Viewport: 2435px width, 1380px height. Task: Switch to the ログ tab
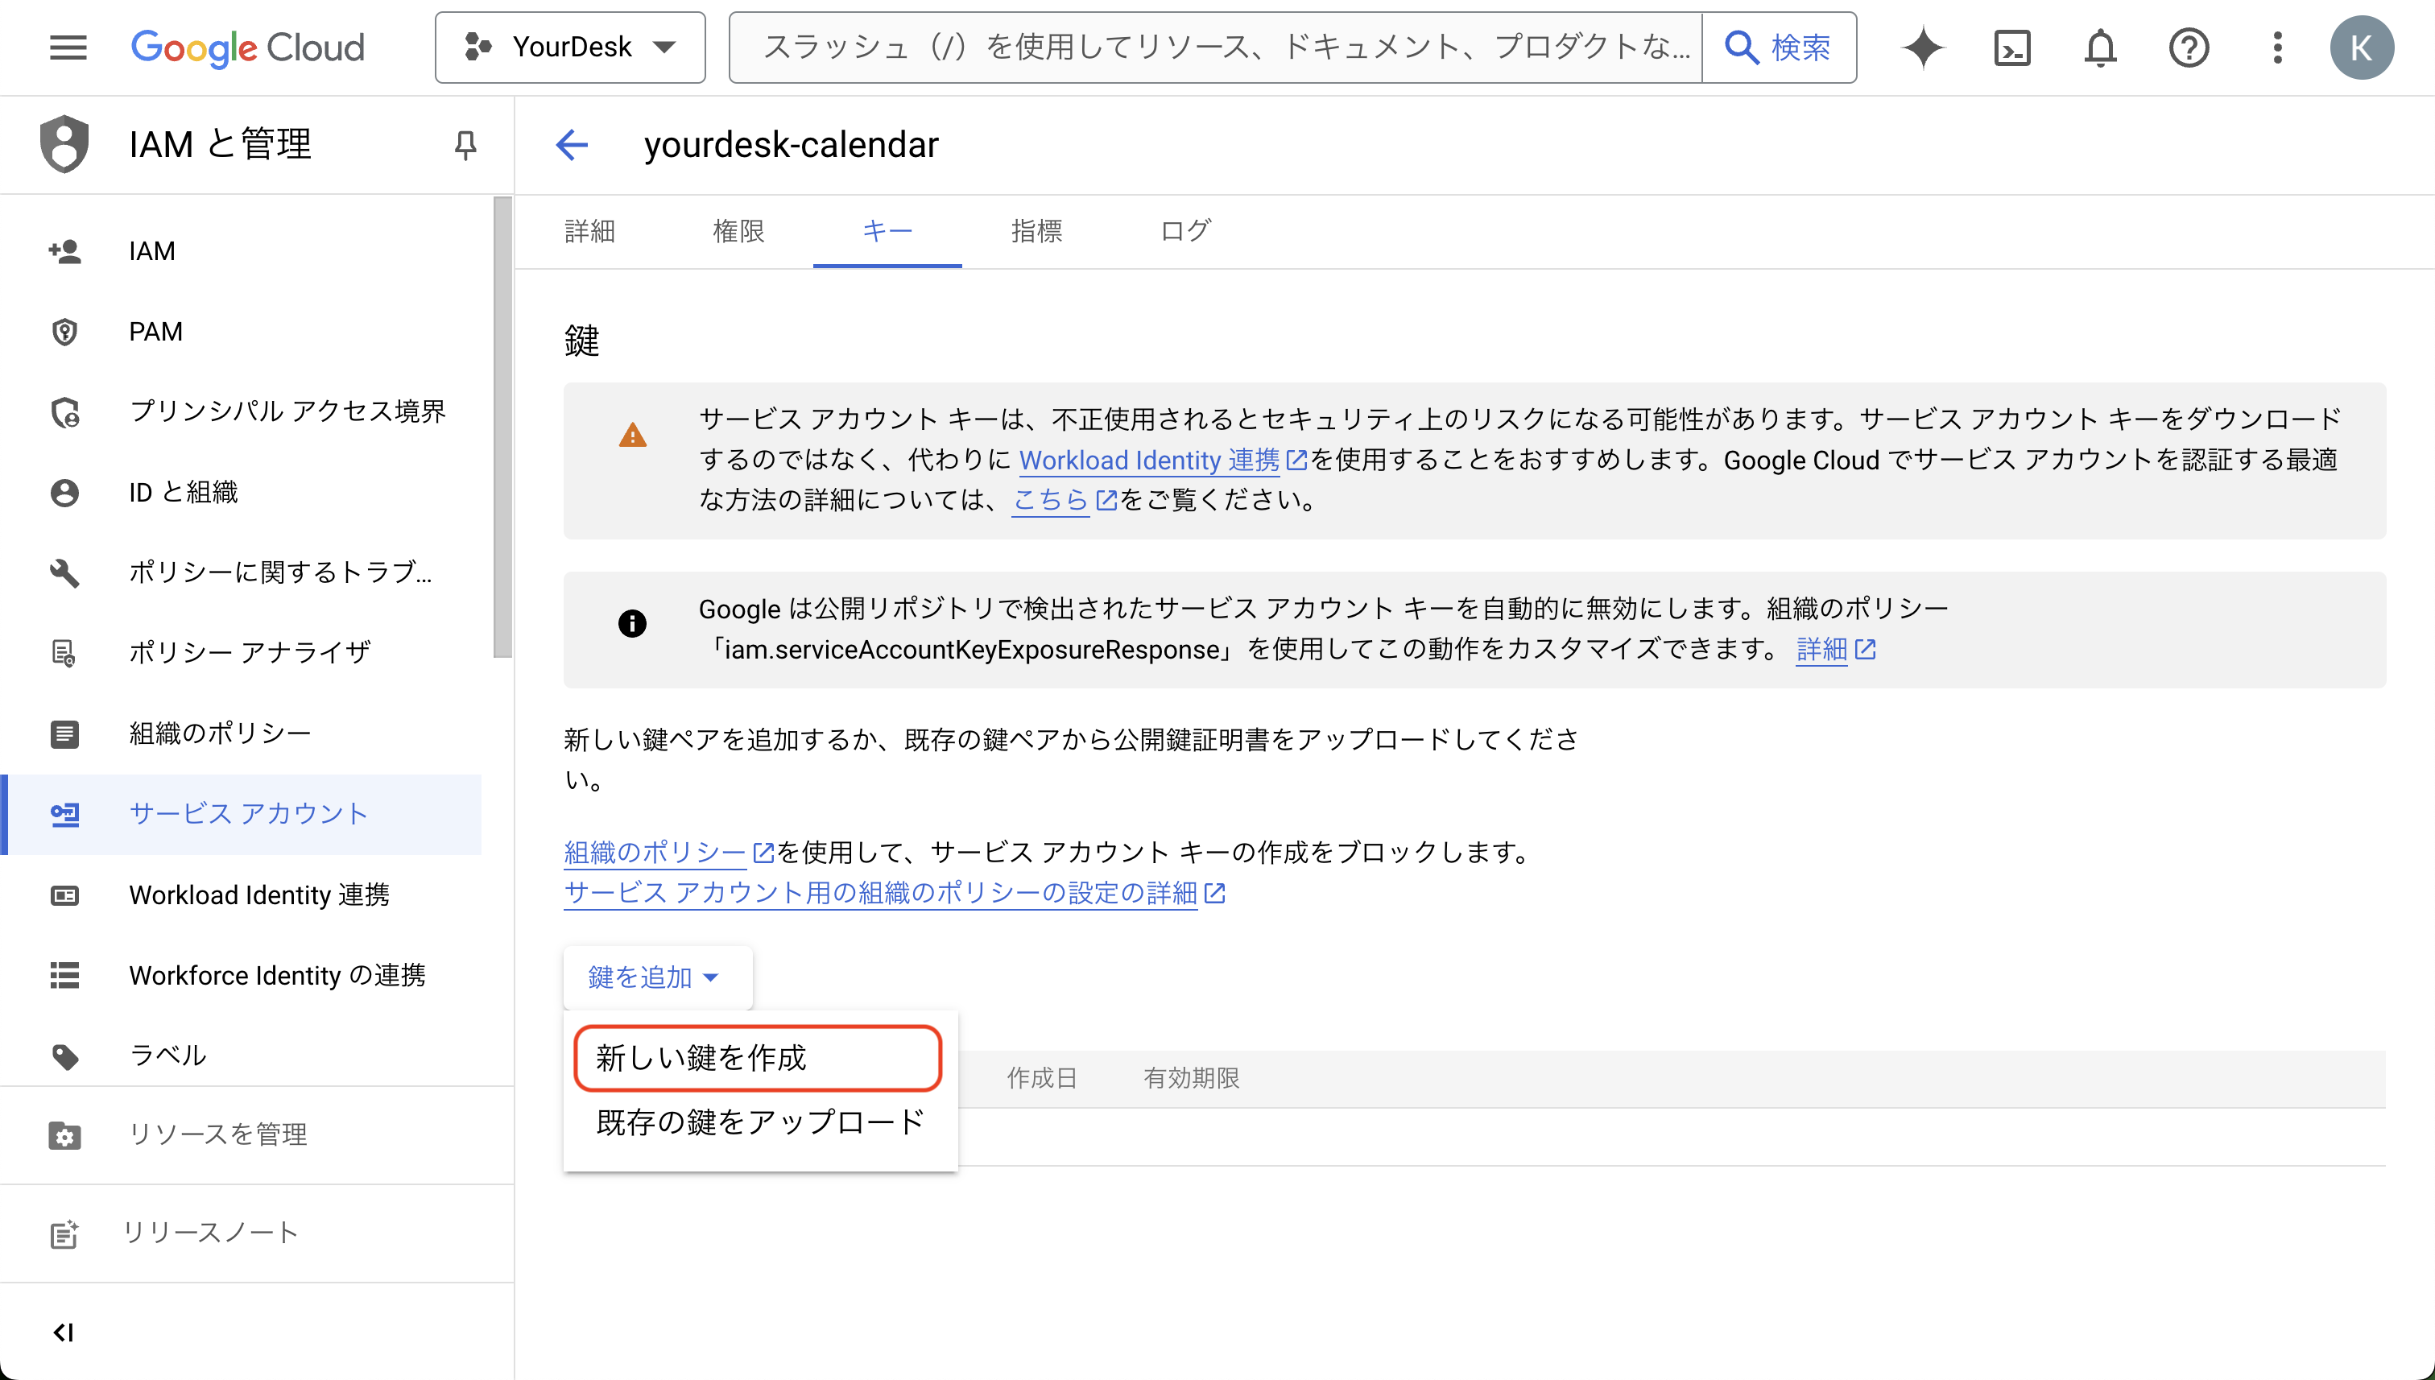[x=1184, y=230]
